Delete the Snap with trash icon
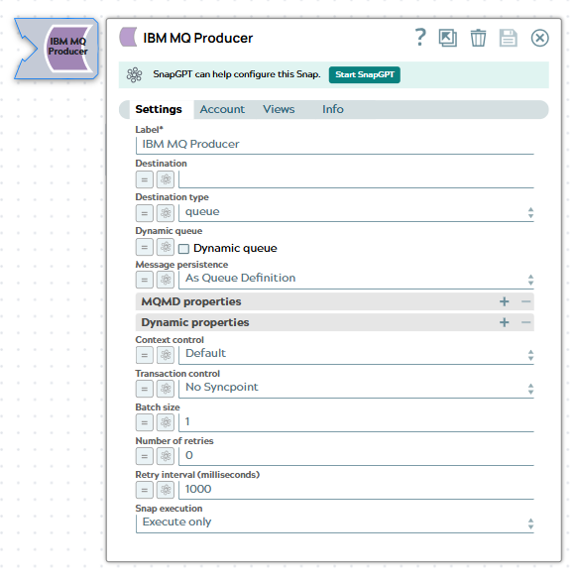The width and height of the screenshot is (577, 580). (478, 38)
